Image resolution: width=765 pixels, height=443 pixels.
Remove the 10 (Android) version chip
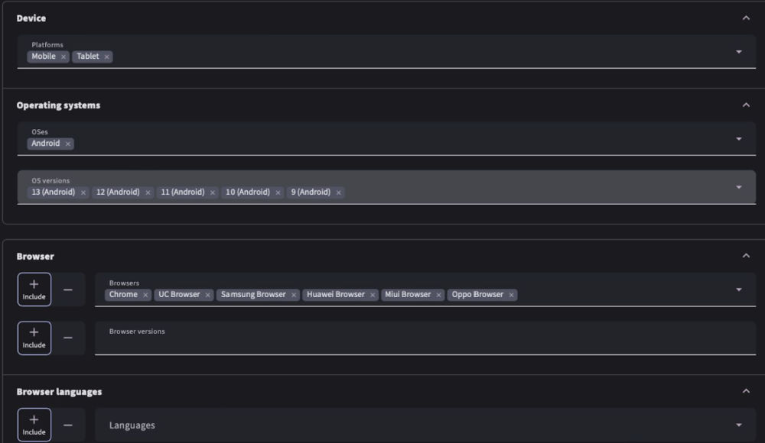point(278,192)
